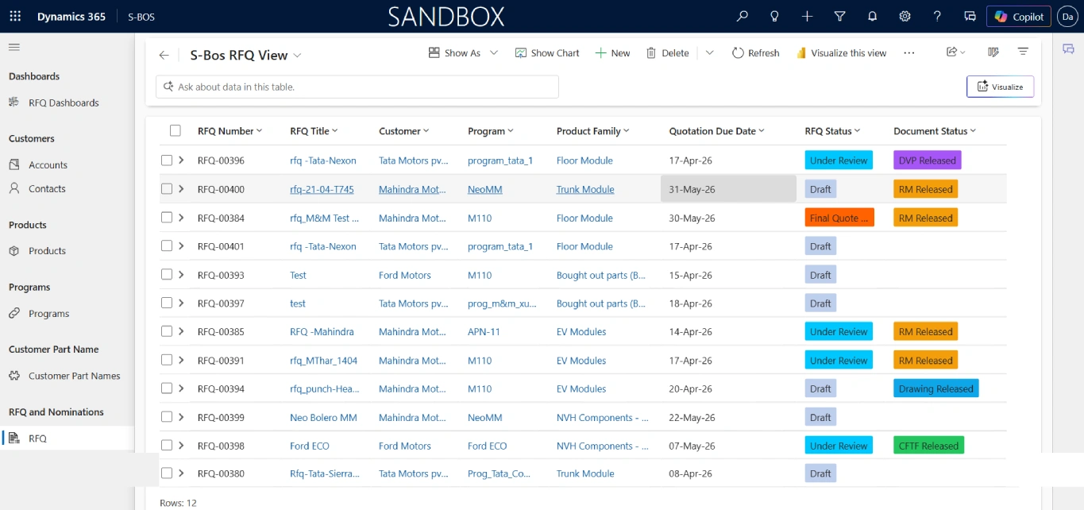This screenshot has height=510, width=1084.
Task: Click the Copilot button in header
Action: (x=1019, y=17)
